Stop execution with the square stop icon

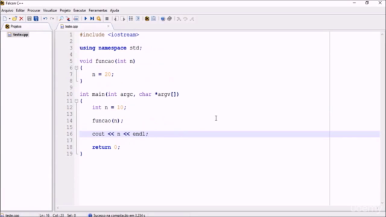107,19
